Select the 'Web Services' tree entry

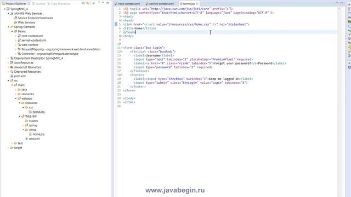click(26, 22)
